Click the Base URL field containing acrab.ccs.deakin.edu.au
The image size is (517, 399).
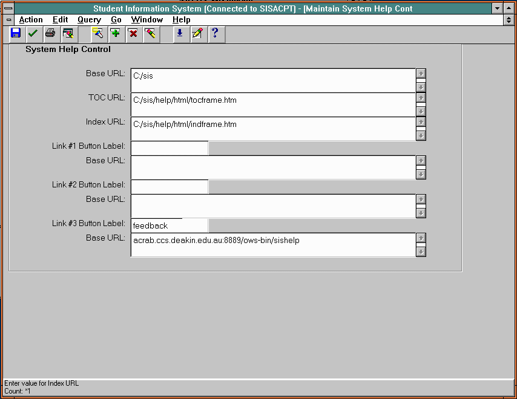(x=272, y=244)
